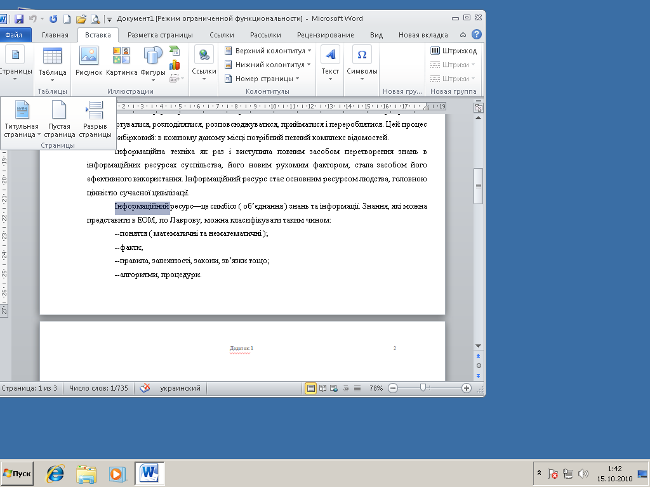This screenshot has height=487, width=650.
Task: Insert a SmartArt graphic icon
Action: point(175,51)
